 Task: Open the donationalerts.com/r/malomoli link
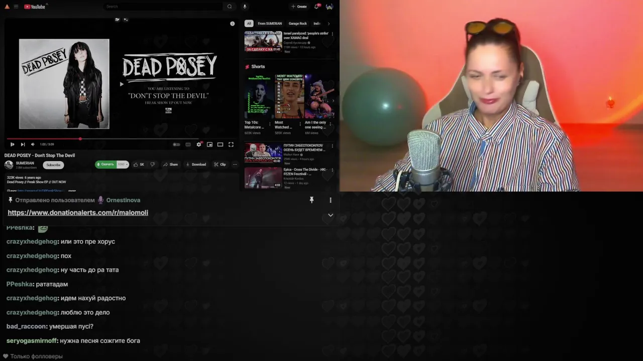tap(78, 213)
